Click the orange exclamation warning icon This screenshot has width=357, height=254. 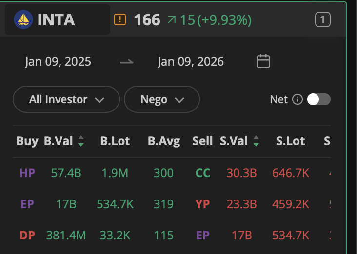pos(120,20)
